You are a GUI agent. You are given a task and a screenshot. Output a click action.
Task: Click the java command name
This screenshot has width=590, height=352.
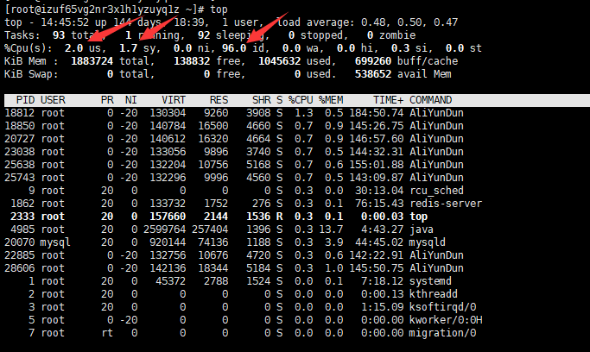422,229
